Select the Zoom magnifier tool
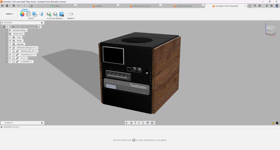This screenshot has width=280, height=150. (139, 123)
